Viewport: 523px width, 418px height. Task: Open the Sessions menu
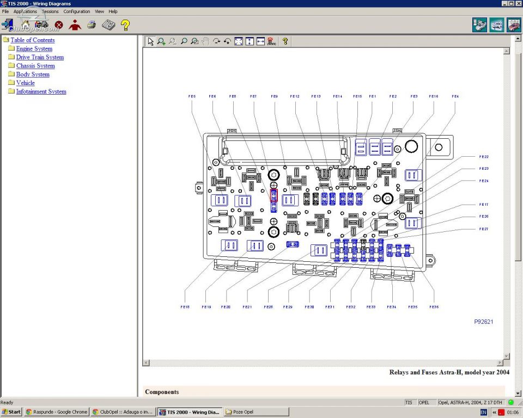click(x=50, y=11)
